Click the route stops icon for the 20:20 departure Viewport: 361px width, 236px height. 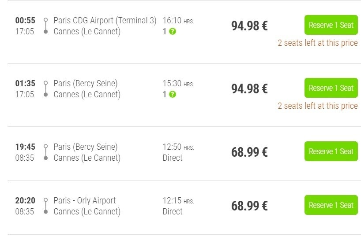click(x=45, y=206)
